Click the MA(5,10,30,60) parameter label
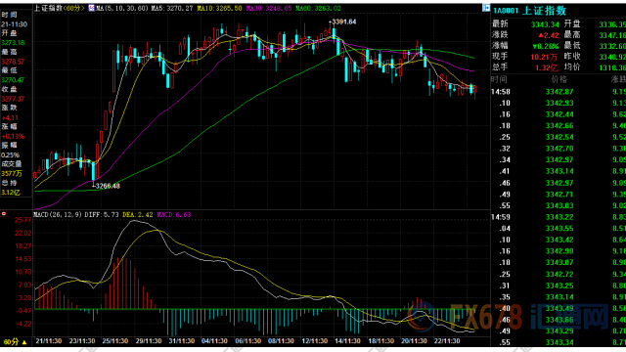This screenshot has height=352, width=626. coord(121,8)
